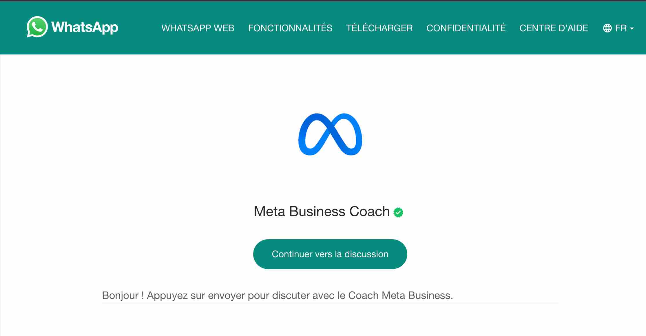Click the blank white area left of Meta logo
Screen dimensions: 646x336
coord(174,133)
